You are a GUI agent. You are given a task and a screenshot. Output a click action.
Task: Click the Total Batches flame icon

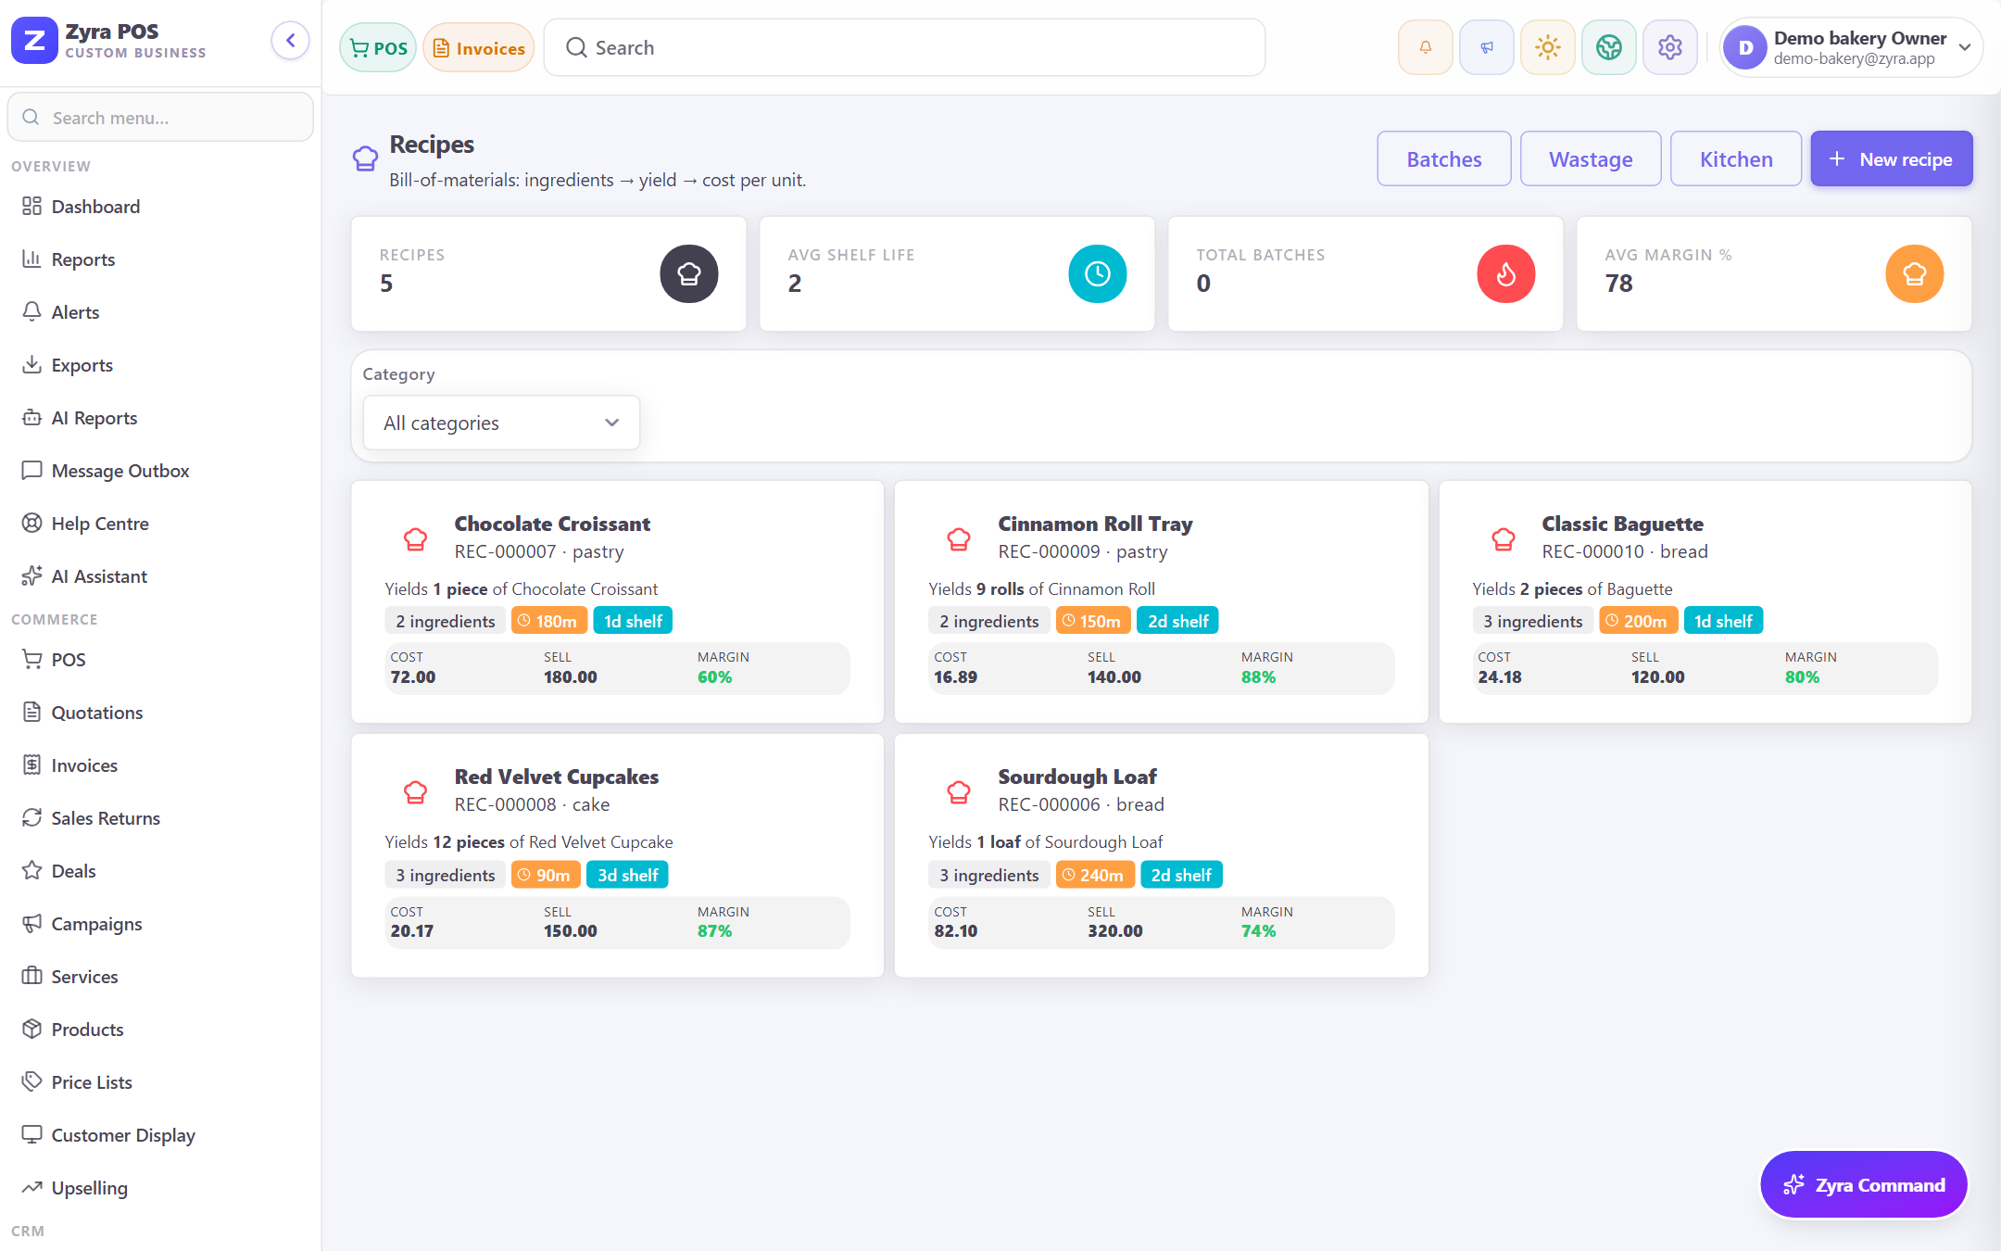tap(1505, 273)
